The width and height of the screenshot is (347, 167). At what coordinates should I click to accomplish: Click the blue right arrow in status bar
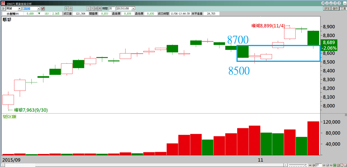331,165
